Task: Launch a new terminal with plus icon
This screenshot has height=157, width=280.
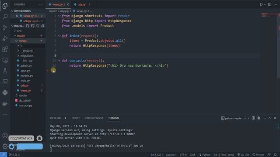Action: [x=245, y=118]
